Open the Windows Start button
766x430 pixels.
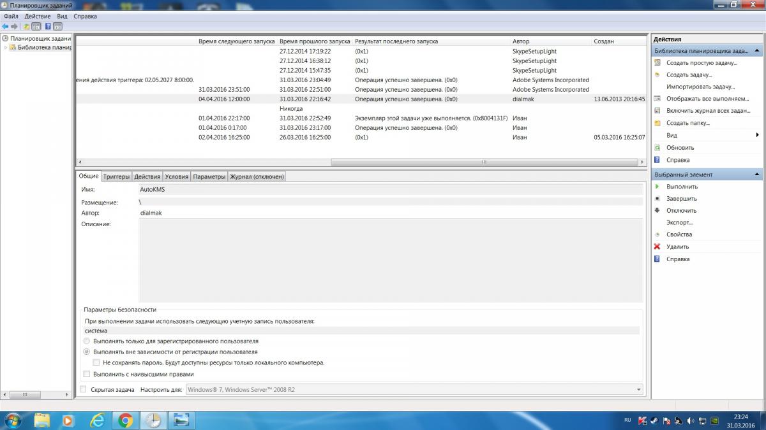tap(13, 420)
